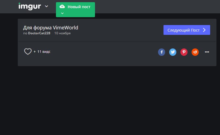This screenshot has height=135, width=220.
Task: Click the "10 ноября" post date
Action: 63,33
